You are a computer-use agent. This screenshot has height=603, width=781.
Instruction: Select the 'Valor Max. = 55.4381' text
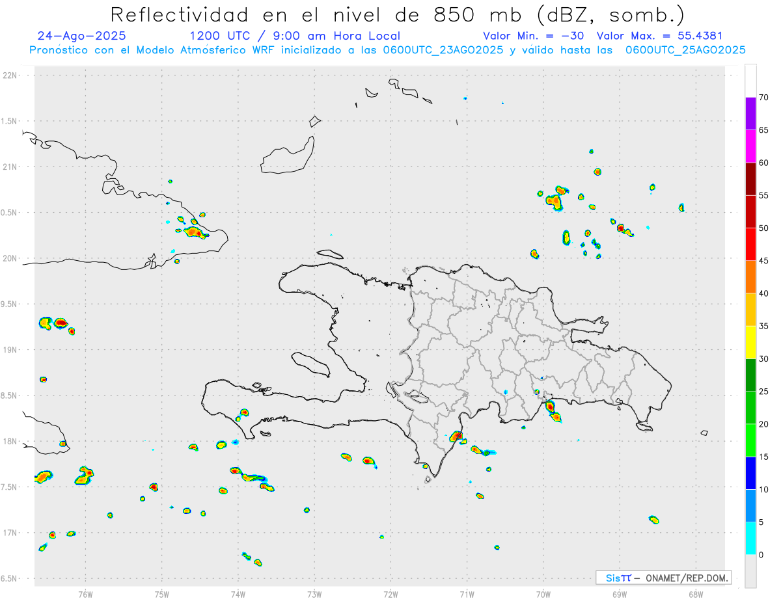[x=659, y=36]
